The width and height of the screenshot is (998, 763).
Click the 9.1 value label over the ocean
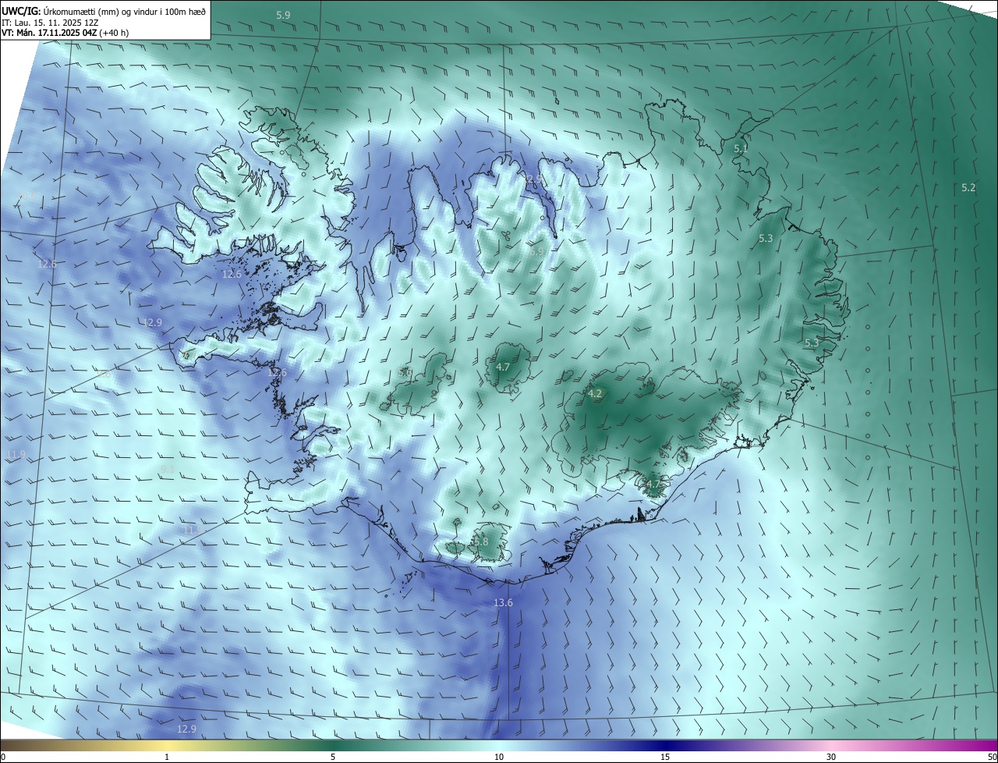point(168,468)
